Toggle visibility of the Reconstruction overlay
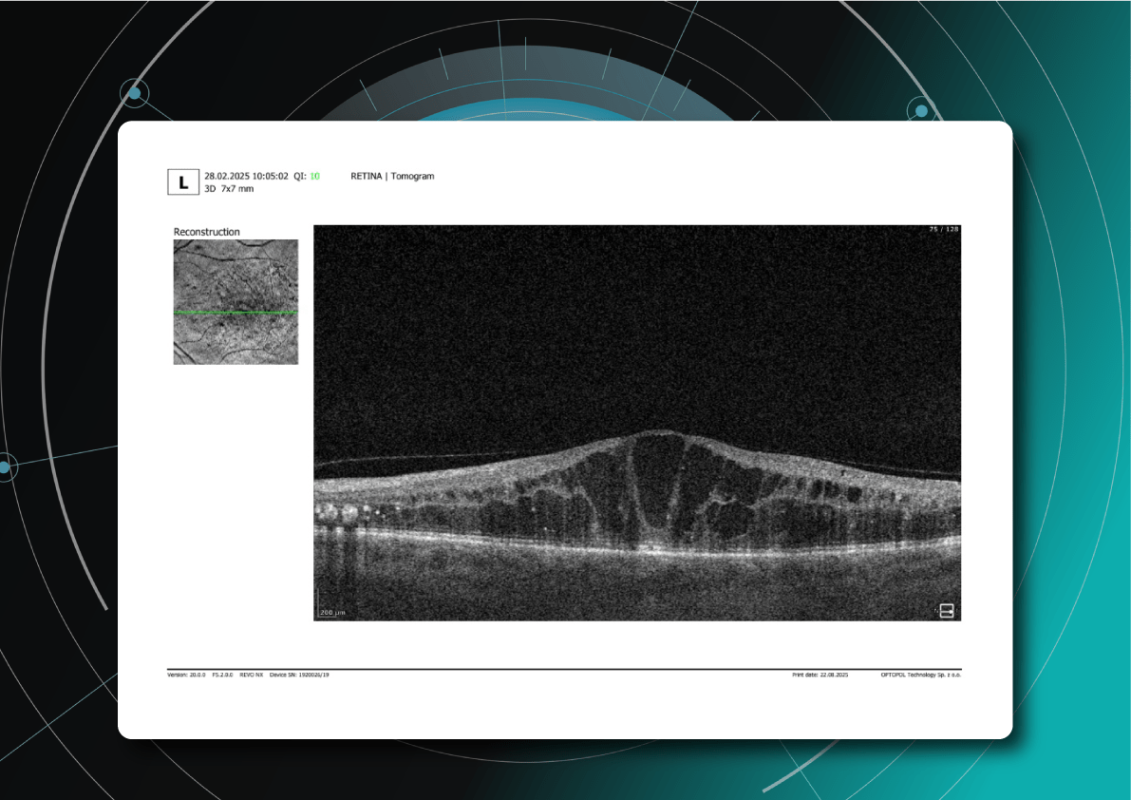This screenshot has height=800, width=1131. (x=207, y=231)
